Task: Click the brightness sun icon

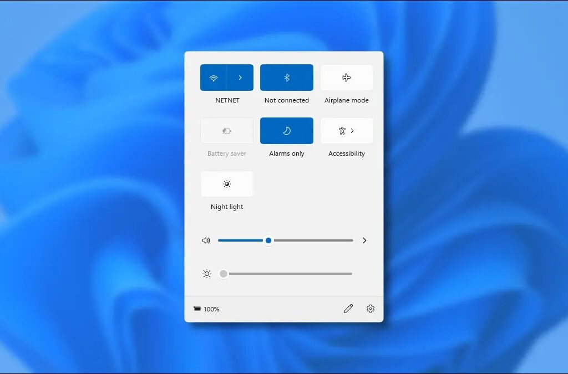Action: [x=207, y=273]
